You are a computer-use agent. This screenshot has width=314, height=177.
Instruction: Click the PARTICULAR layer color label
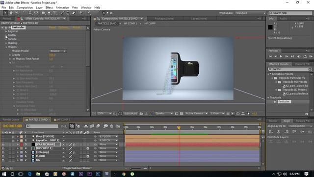coord(22,144)
